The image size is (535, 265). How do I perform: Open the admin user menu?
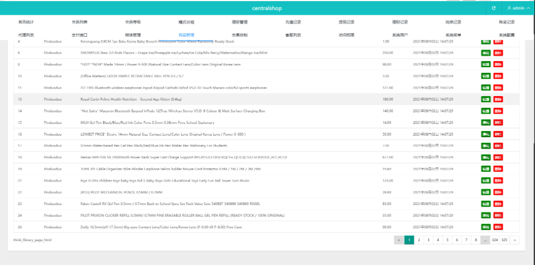[518, 8]
